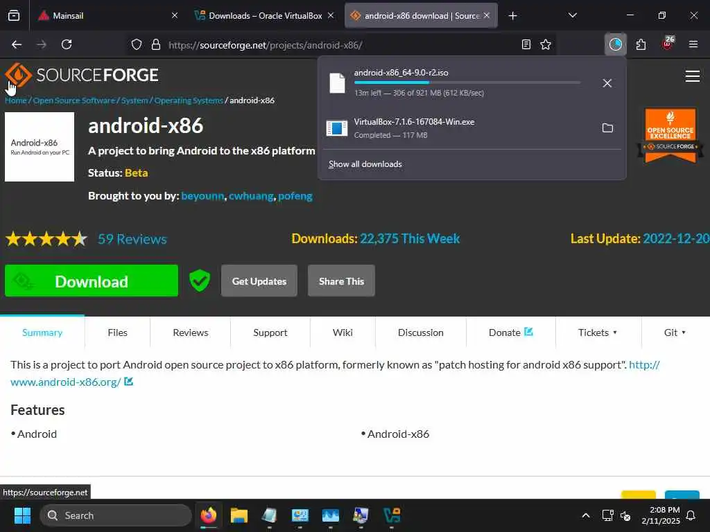The height and width of the screenshot is (532, 710).
Task: Open the Summary tab
Action: [x=42, y=332]
